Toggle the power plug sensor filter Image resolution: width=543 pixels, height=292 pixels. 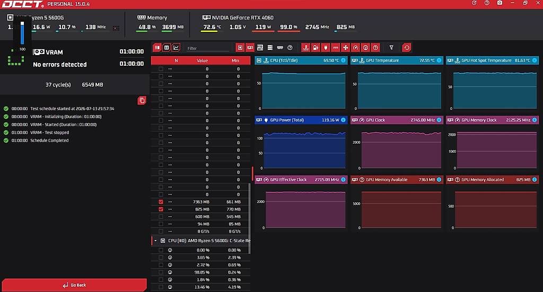(326, 47)
